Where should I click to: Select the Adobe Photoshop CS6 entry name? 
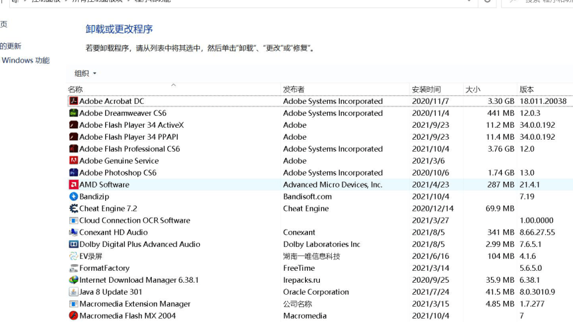118,173
